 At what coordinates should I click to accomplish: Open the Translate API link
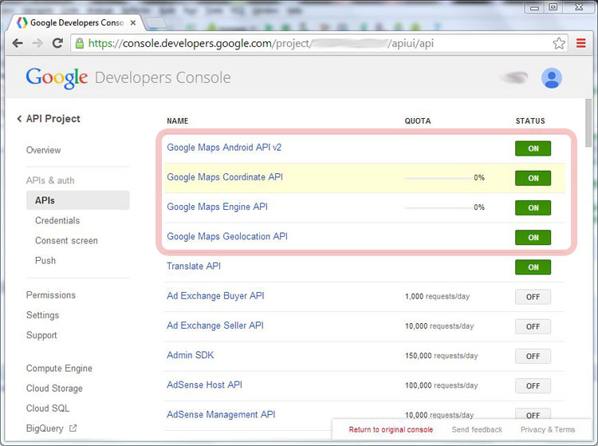click(x=194, y=266)
